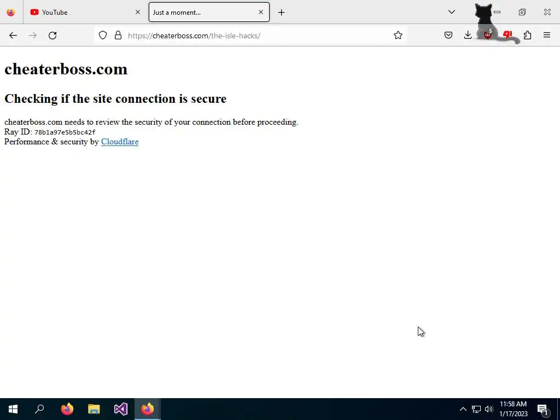Open Visual Studio from taskbar
This screenshot has width=560, height=420.
coord(121,409)
